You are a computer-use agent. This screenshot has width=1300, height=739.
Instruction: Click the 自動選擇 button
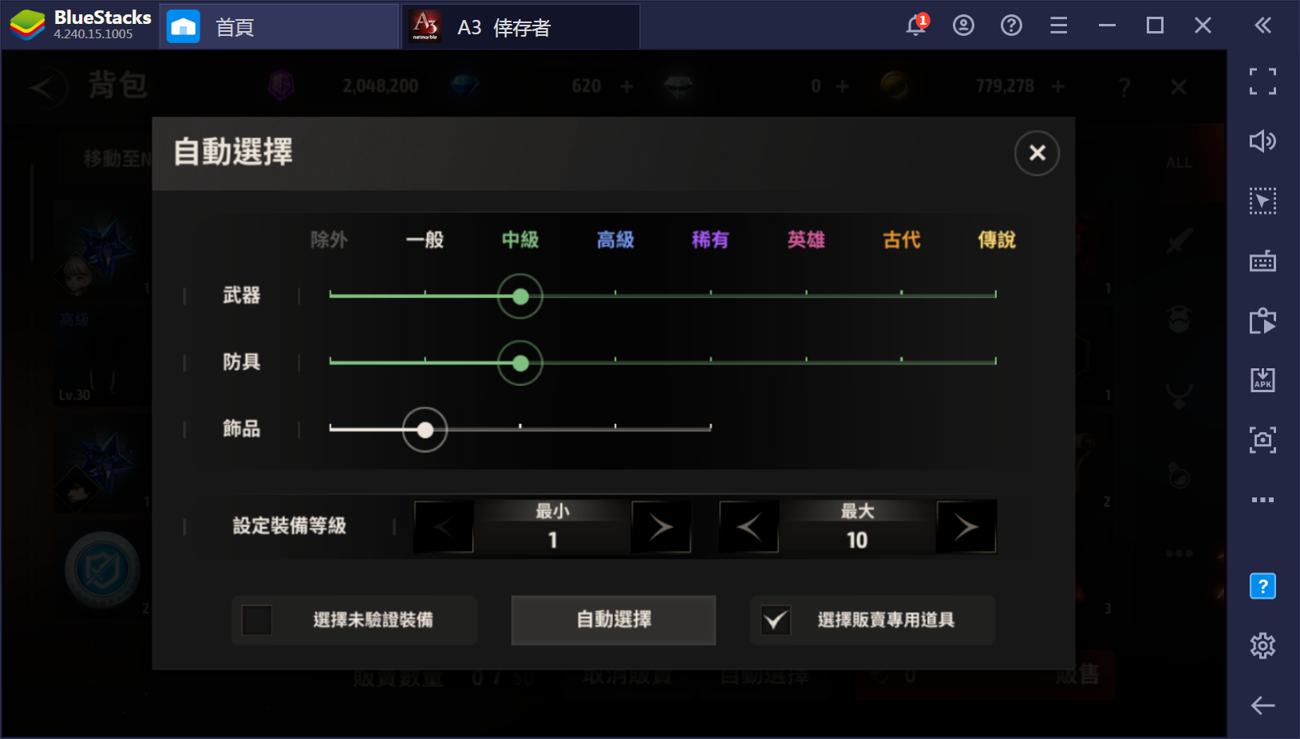614,620
